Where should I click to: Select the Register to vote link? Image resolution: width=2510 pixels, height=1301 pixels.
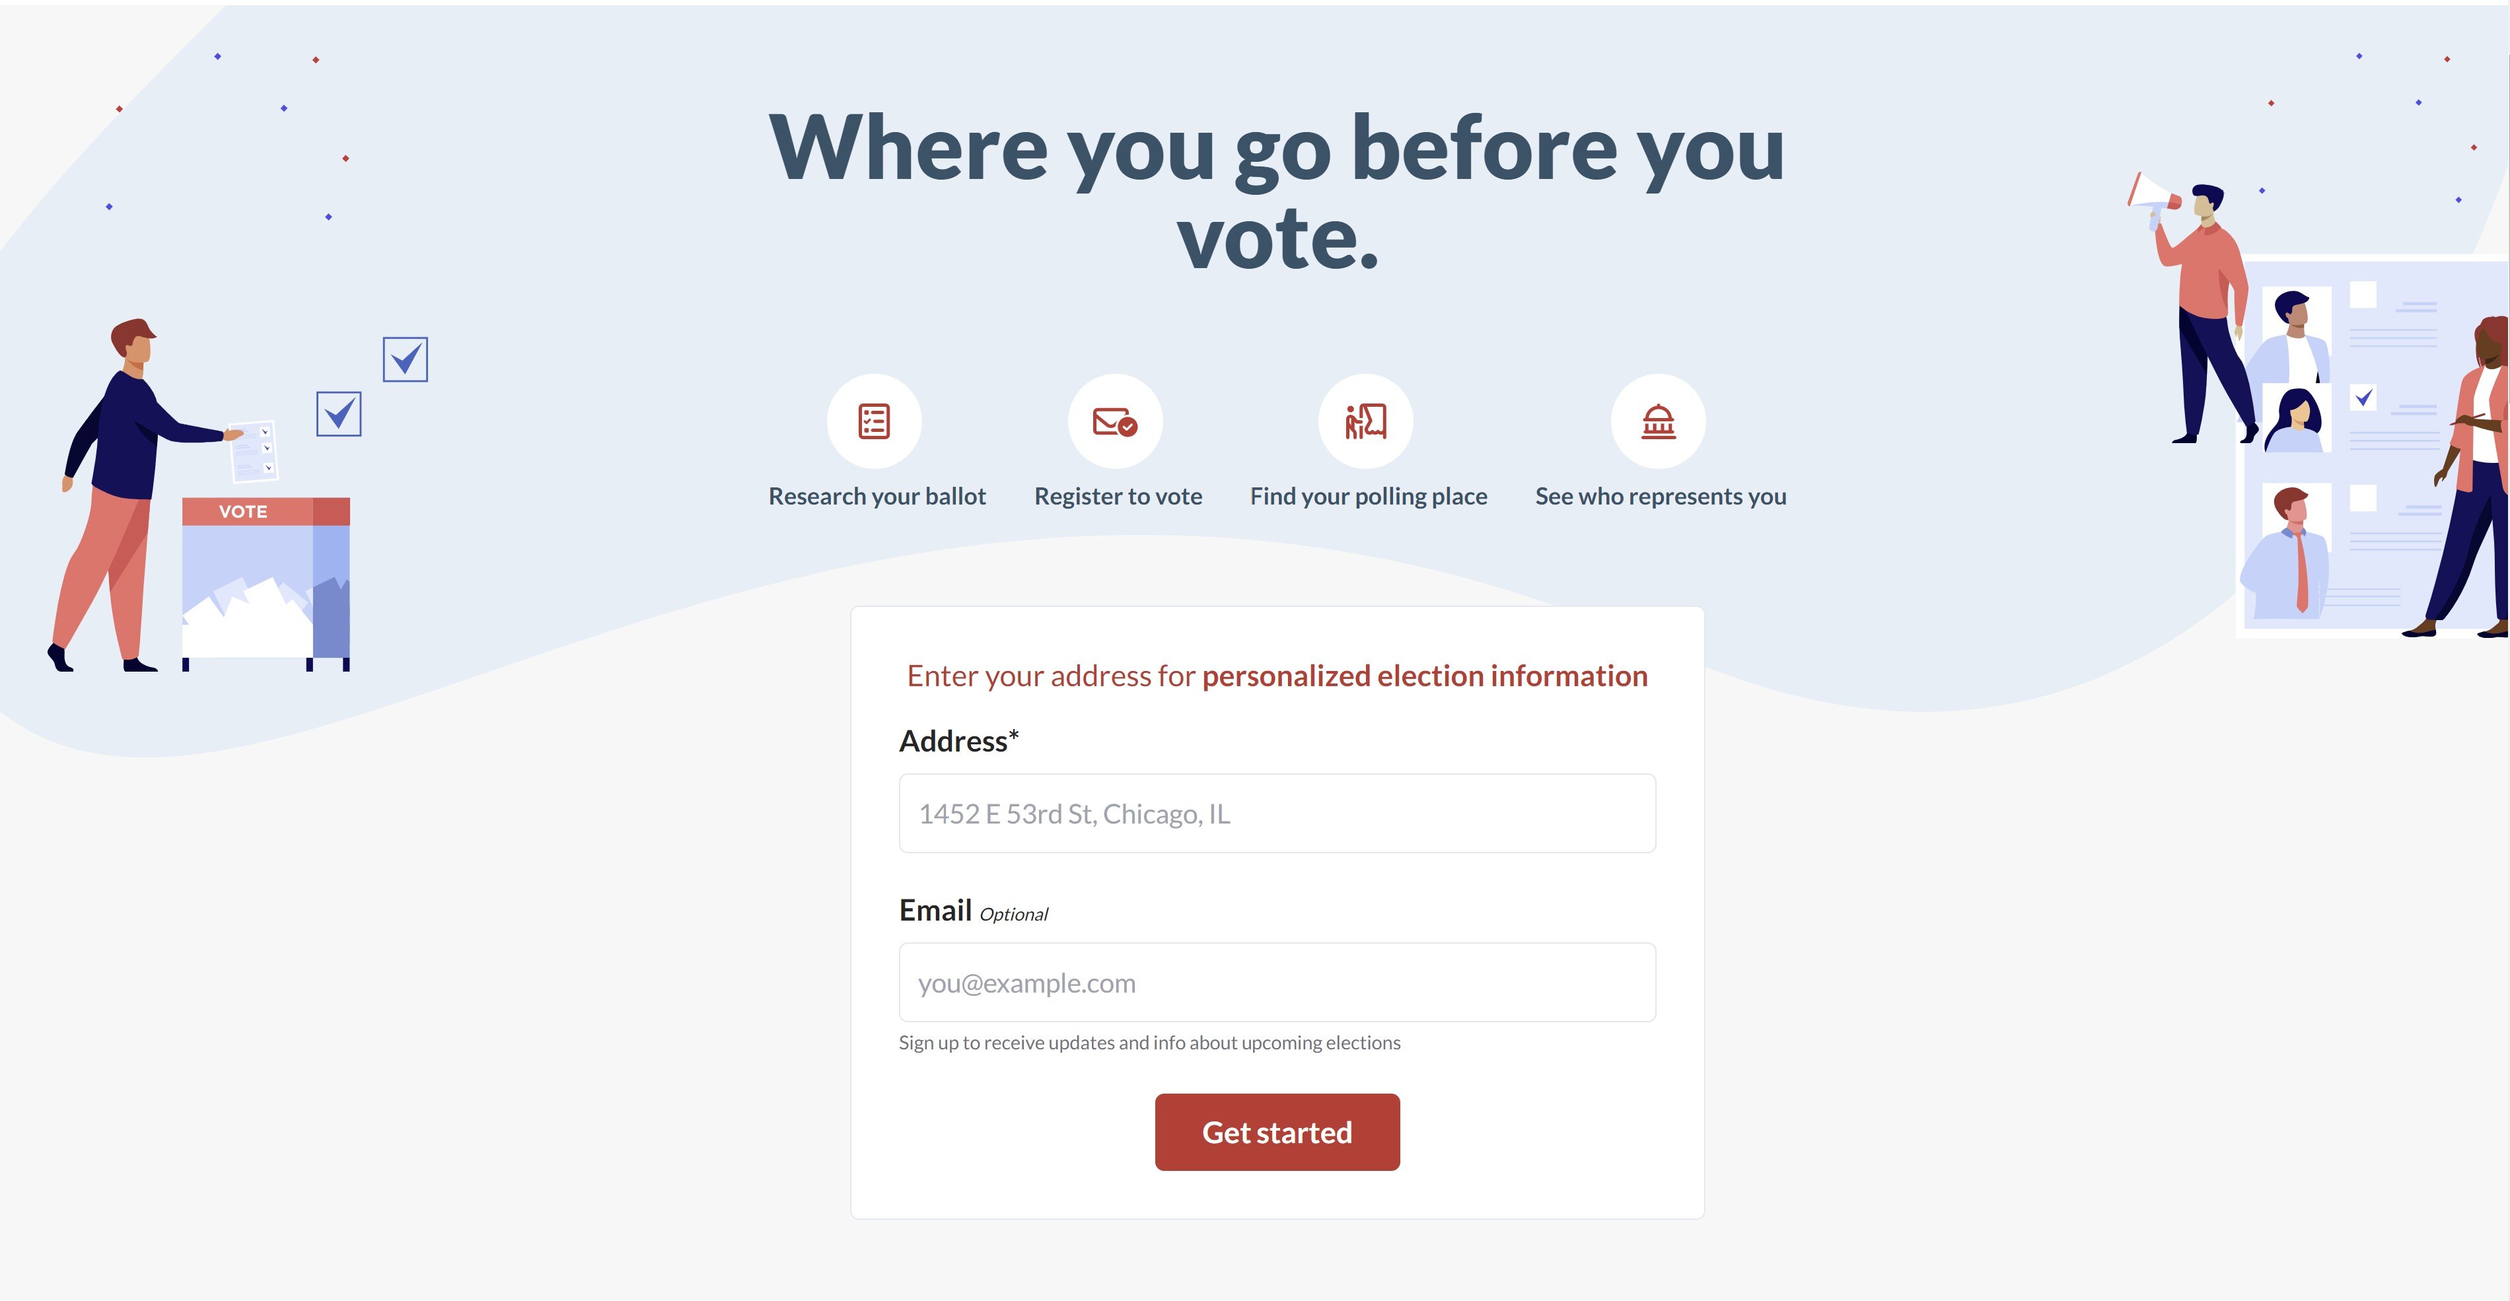[x=1118, y=495]
